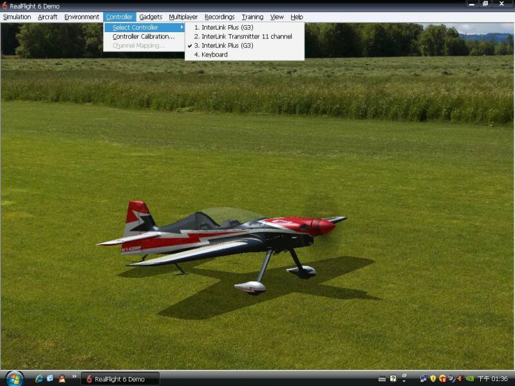Click the system clock showing 01:36
Screen dimensions: 515x386
coord(492,379)
